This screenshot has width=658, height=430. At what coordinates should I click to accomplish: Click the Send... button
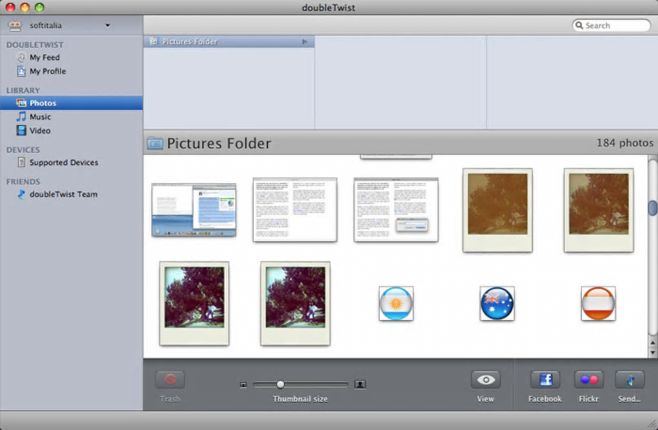[630, 380]
